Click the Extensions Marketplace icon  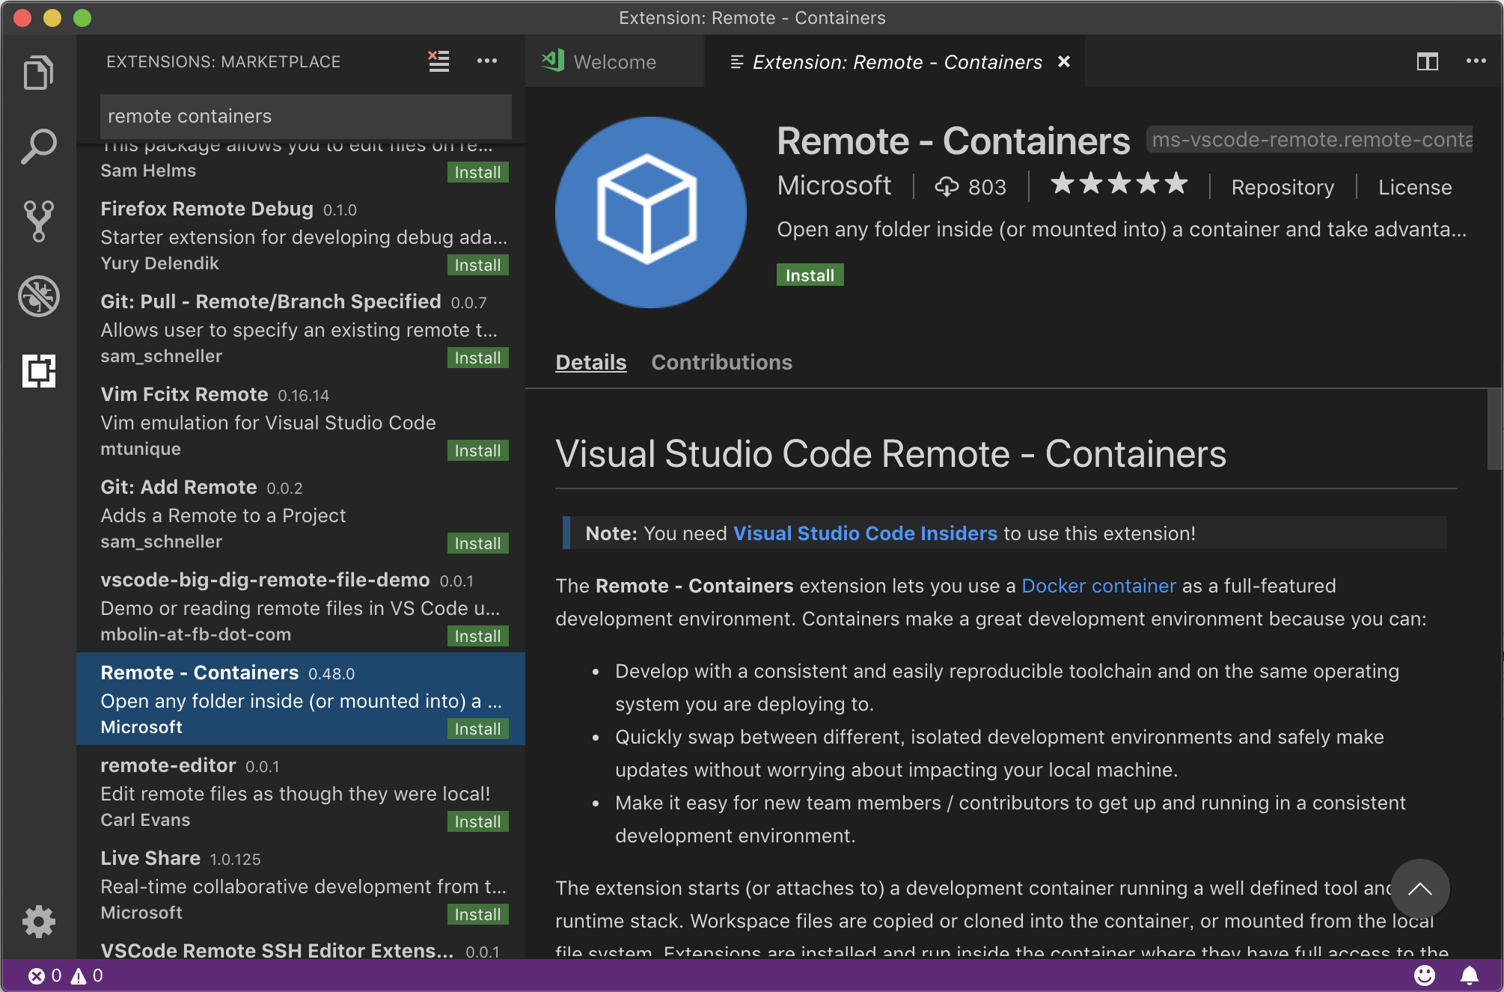[39, 371]
